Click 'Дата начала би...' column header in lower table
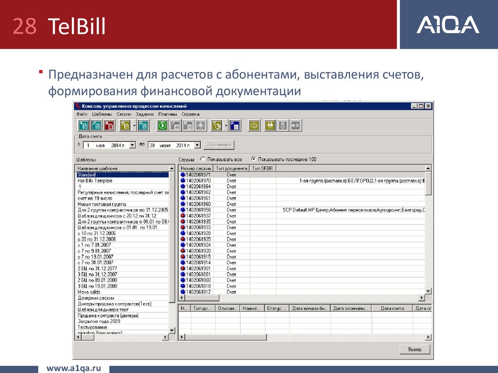Screen dimensions: 498x373 pyautogui.click(x=310, y=308)
